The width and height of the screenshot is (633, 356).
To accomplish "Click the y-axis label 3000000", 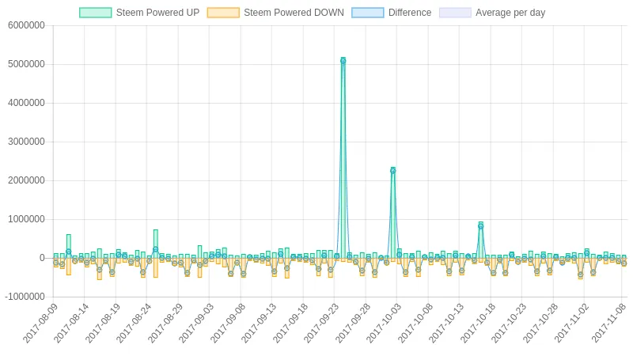I will click(26, 142).
